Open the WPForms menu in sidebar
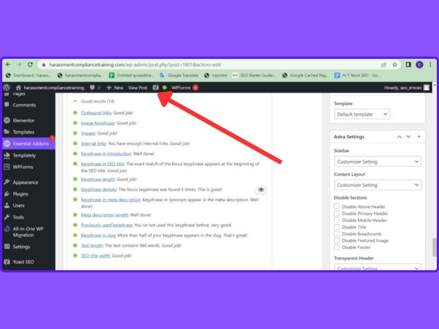This screenshot has width=439, height=329. pyautogui.click(x=23, y=167)
